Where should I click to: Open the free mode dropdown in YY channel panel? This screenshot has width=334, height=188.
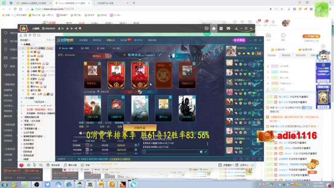click(25, 40)
